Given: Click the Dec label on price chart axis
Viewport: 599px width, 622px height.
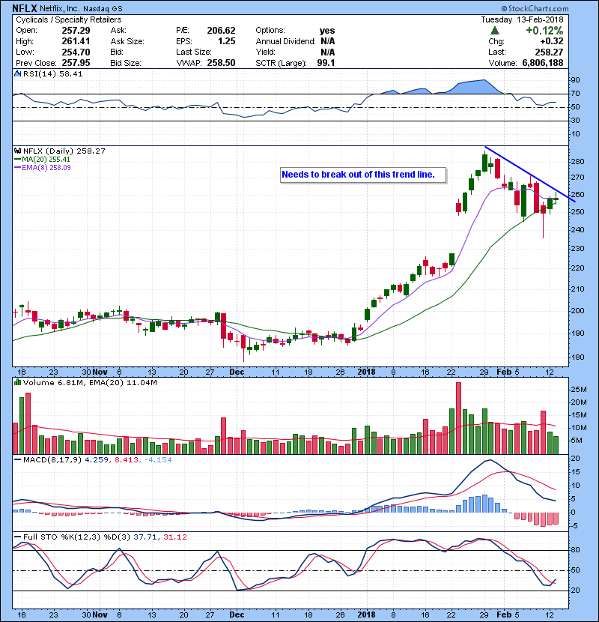Looking at the screenshot, I should point(237,372).
